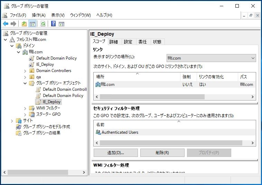This screenshot has height=185, width=262.
Task: Open the 操作(A) menu
Action: (x=38, y=15)
